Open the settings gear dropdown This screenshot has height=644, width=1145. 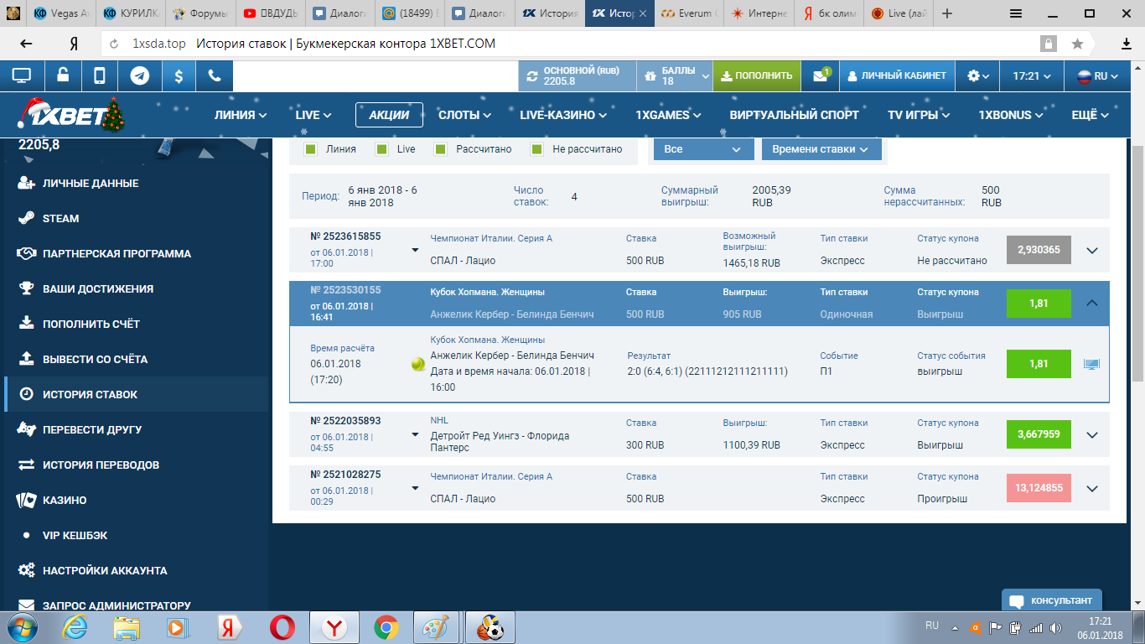pyautogui.click(x=977, y=76)
